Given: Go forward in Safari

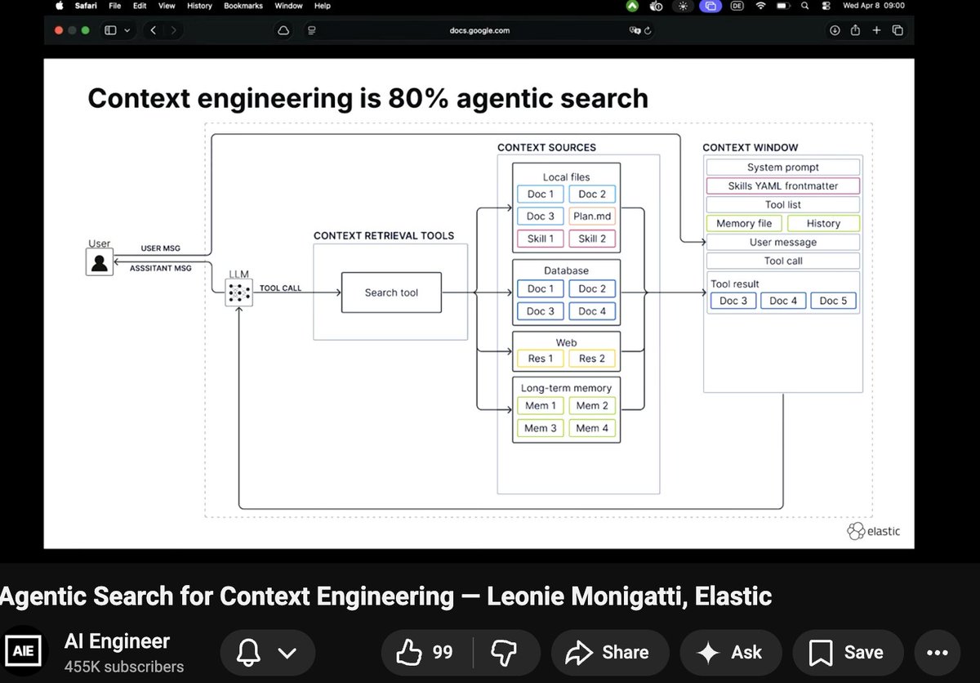Looking at the screenshot, I should (173, 30).
